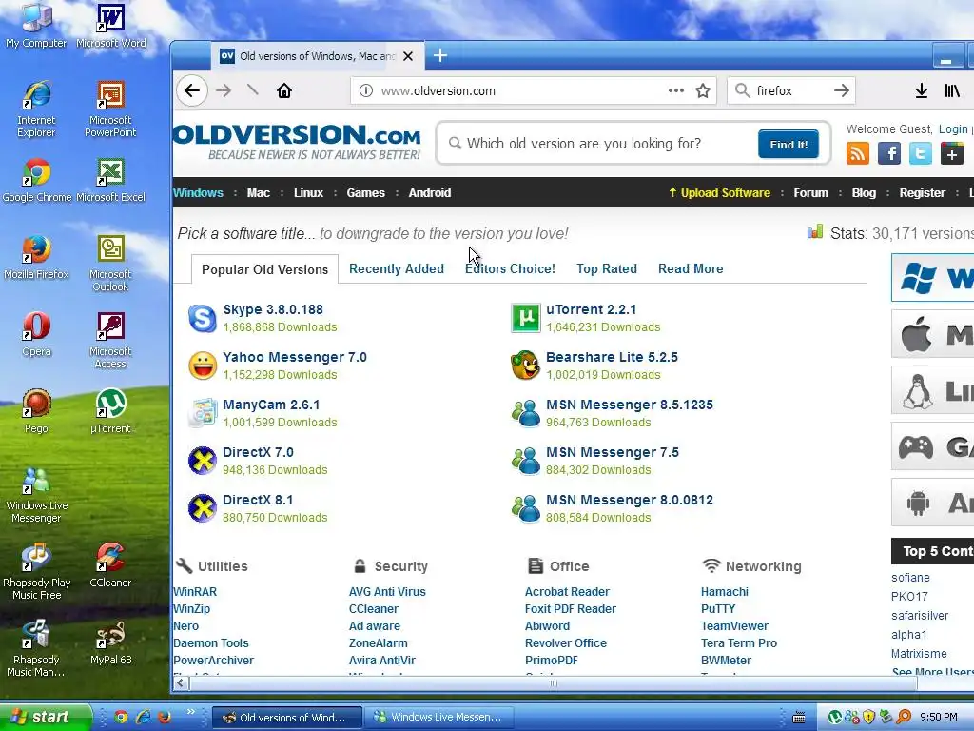
Task: Open the Facebook icon on OldVersion
Action: coord(889,153)
